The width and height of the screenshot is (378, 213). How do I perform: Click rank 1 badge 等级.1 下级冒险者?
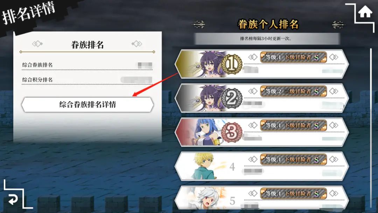click(x=293, y=57)
